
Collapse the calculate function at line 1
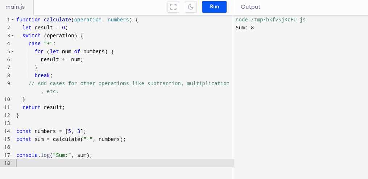[x=12, y=20]
